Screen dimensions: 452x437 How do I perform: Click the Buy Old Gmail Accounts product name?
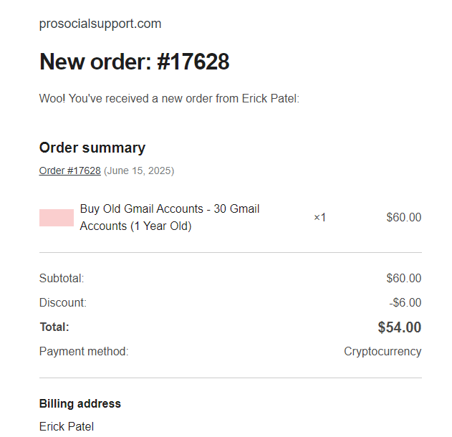170,217
